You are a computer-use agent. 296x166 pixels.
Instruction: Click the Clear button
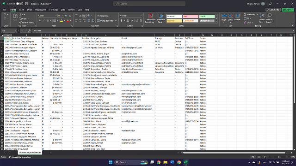(248, 23)
